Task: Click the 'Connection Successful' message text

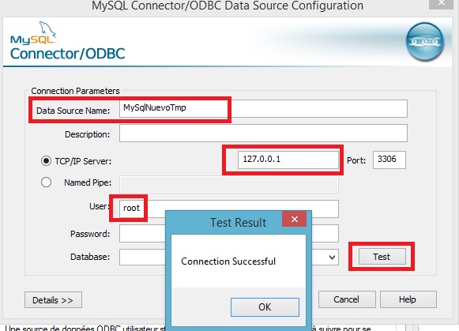Action: point(228,261)
